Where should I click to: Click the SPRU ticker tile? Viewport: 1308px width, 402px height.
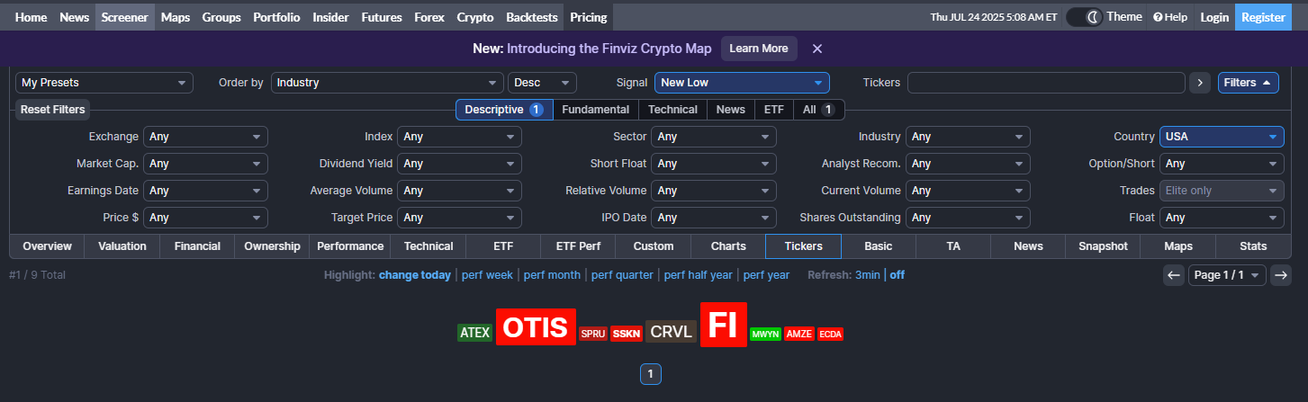(x=593, y=334)
